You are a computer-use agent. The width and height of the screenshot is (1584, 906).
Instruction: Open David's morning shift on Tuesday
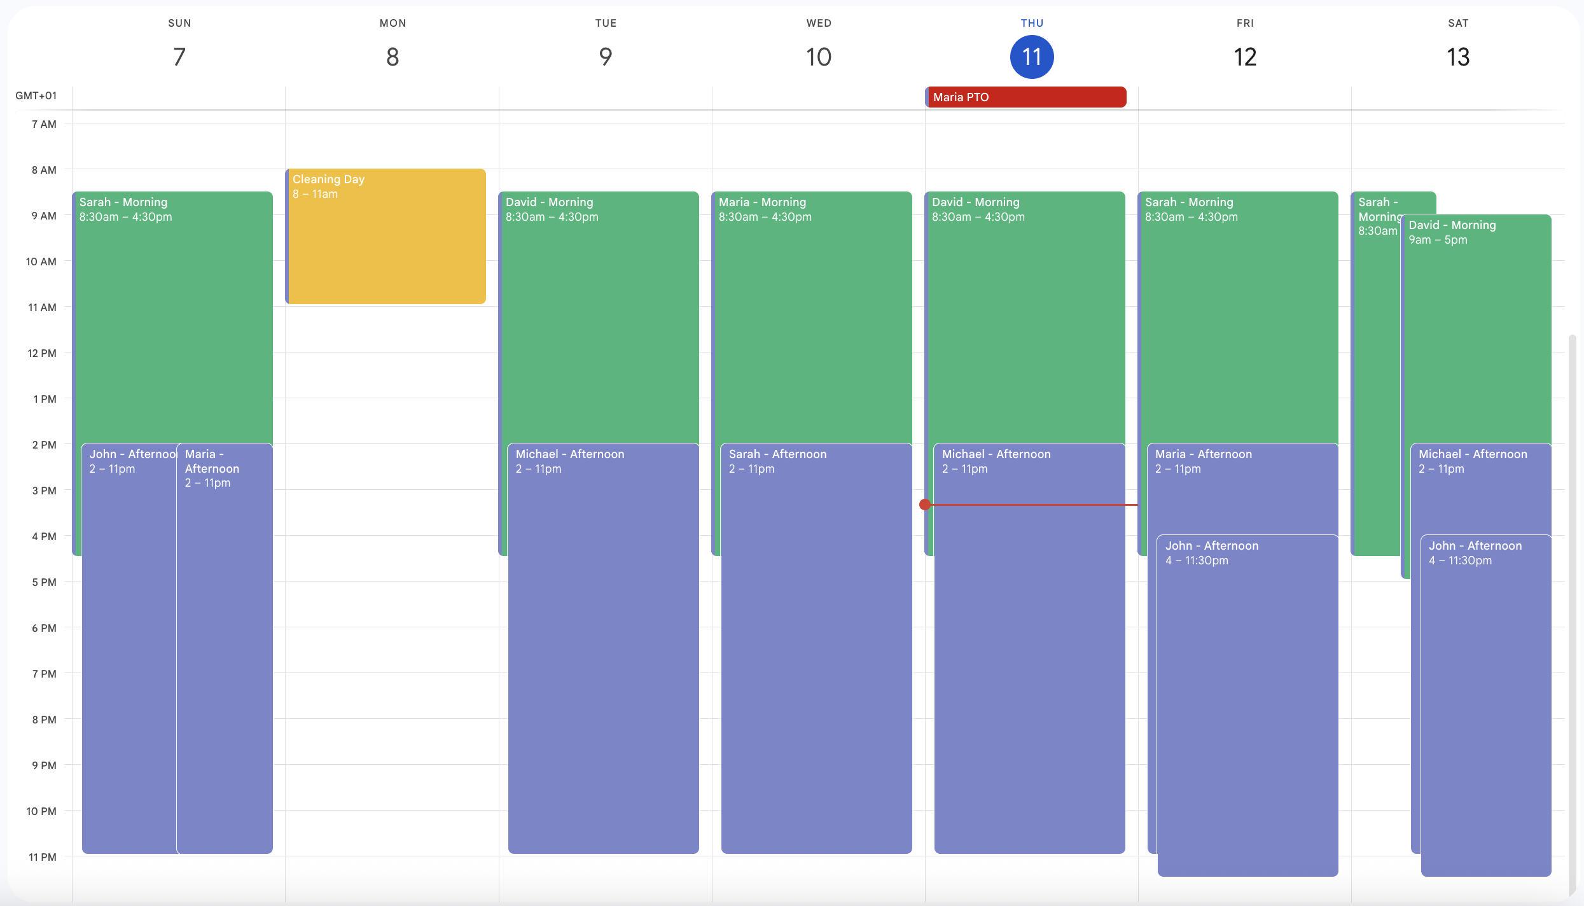pos(598,286)
